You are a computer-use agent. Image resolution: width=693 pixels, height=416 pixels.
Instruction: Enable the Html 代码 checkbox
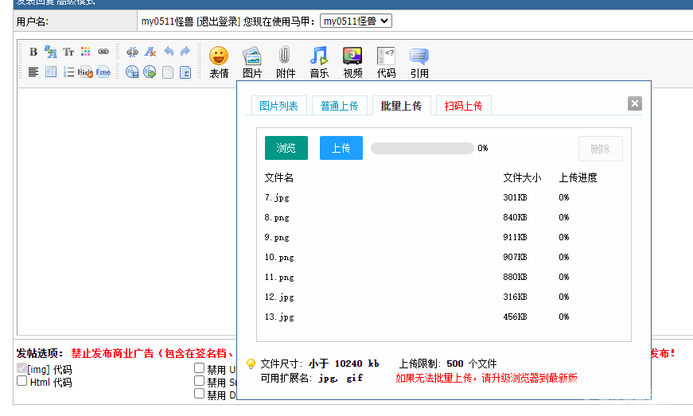coord(22,382)
